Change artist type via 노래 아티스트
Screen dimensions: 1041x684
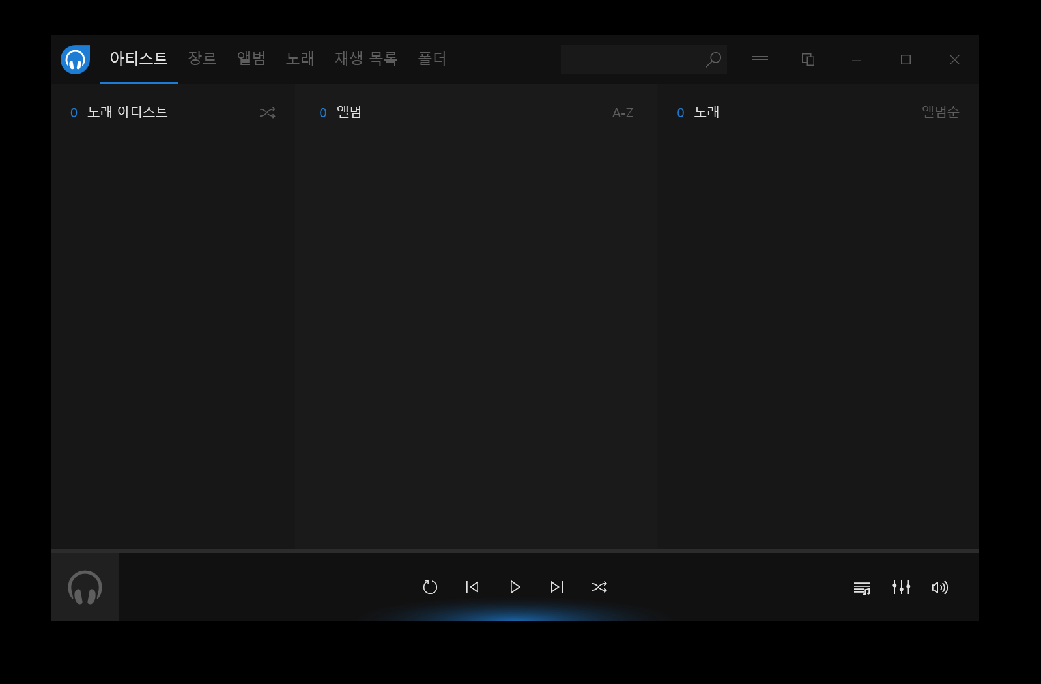pos(128,112)
